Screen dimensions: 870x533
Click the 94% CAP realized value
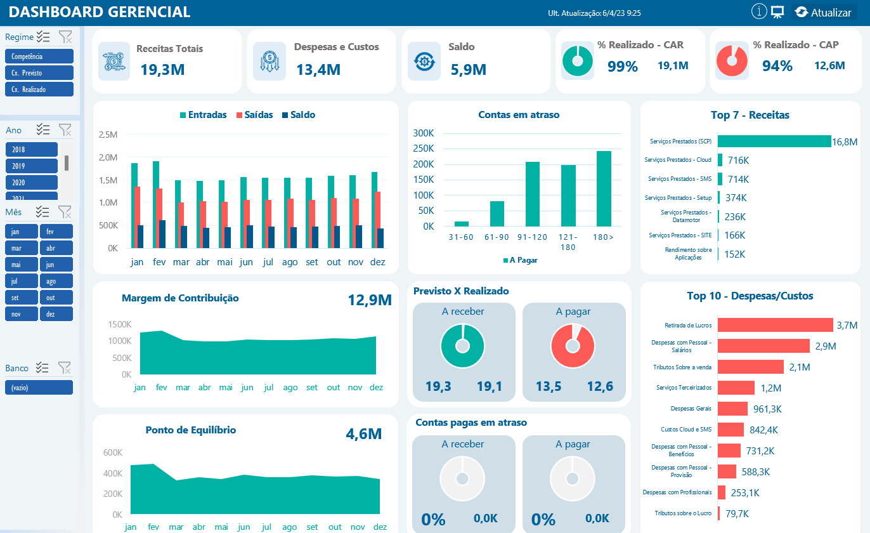(x=777, y=66)
